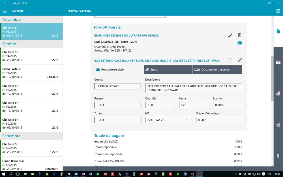283x177 pixels.
Task: Click the greyed save icon of the BOX INTERNO item
Action: (x=230, y=60)
